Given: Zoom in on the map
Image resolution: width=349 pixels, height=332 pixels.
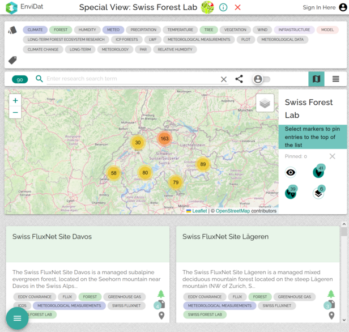Looking at the screenshot, I should 15,101.
